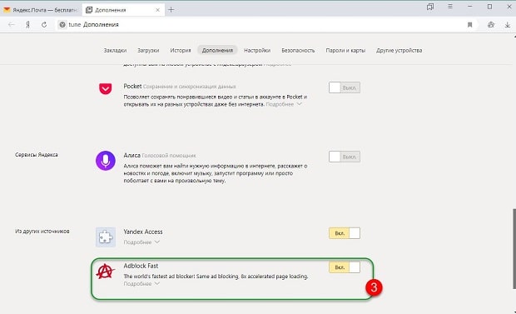Turn off the Adblock Fast switch
Screen dimensions: 516x314
click(x=345, y=267)
